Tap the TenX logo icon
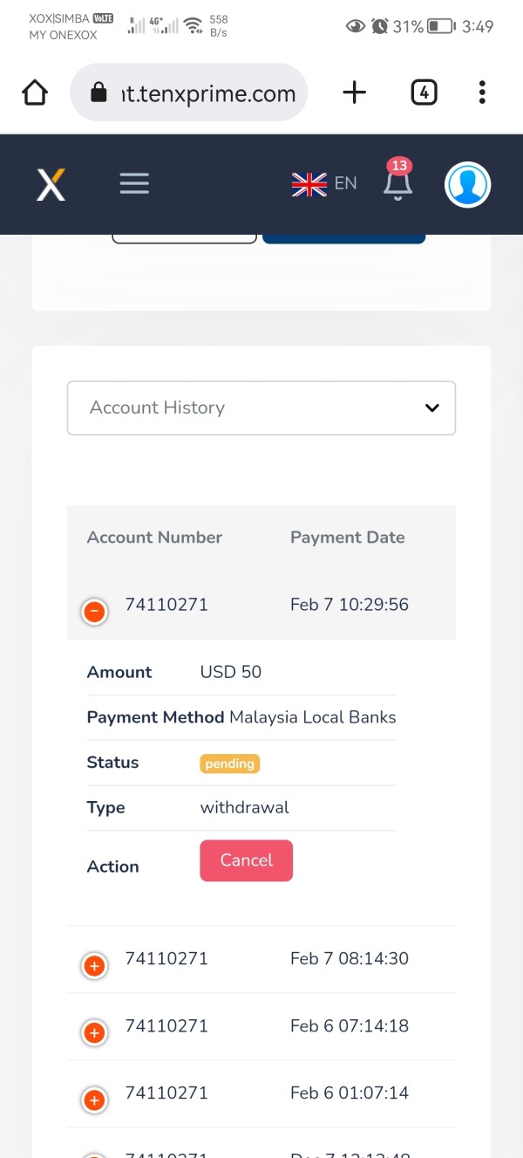523x1158 pixels. point(51,184)
